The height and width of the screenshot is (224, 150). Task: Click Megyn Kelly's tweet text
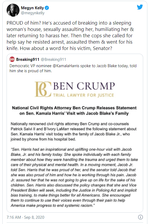[70, 36]
